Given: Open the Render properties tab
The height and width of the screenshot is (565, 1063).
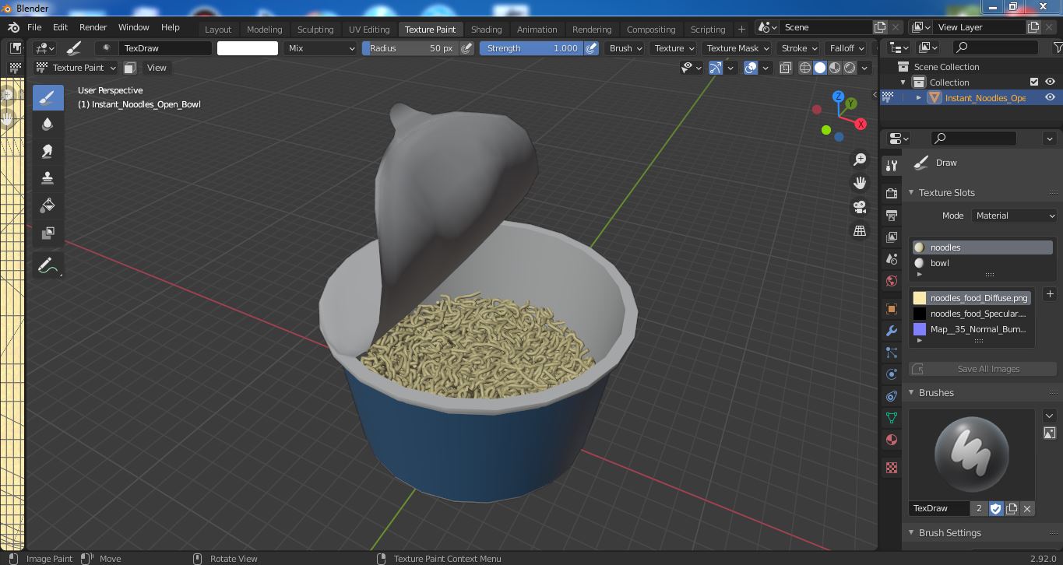Looking at the screenshot, I should pyautogui.click(x=892, y=193).
